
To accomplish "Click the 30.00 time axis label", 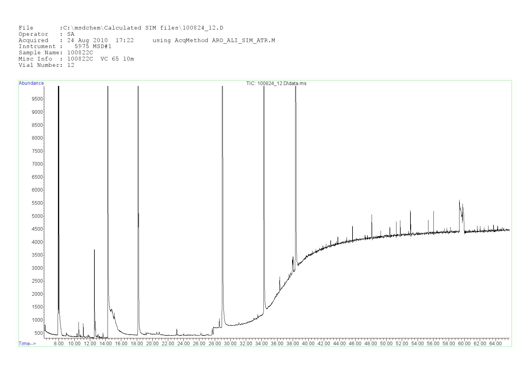I will pyautogui.click(x=230, y=344).
